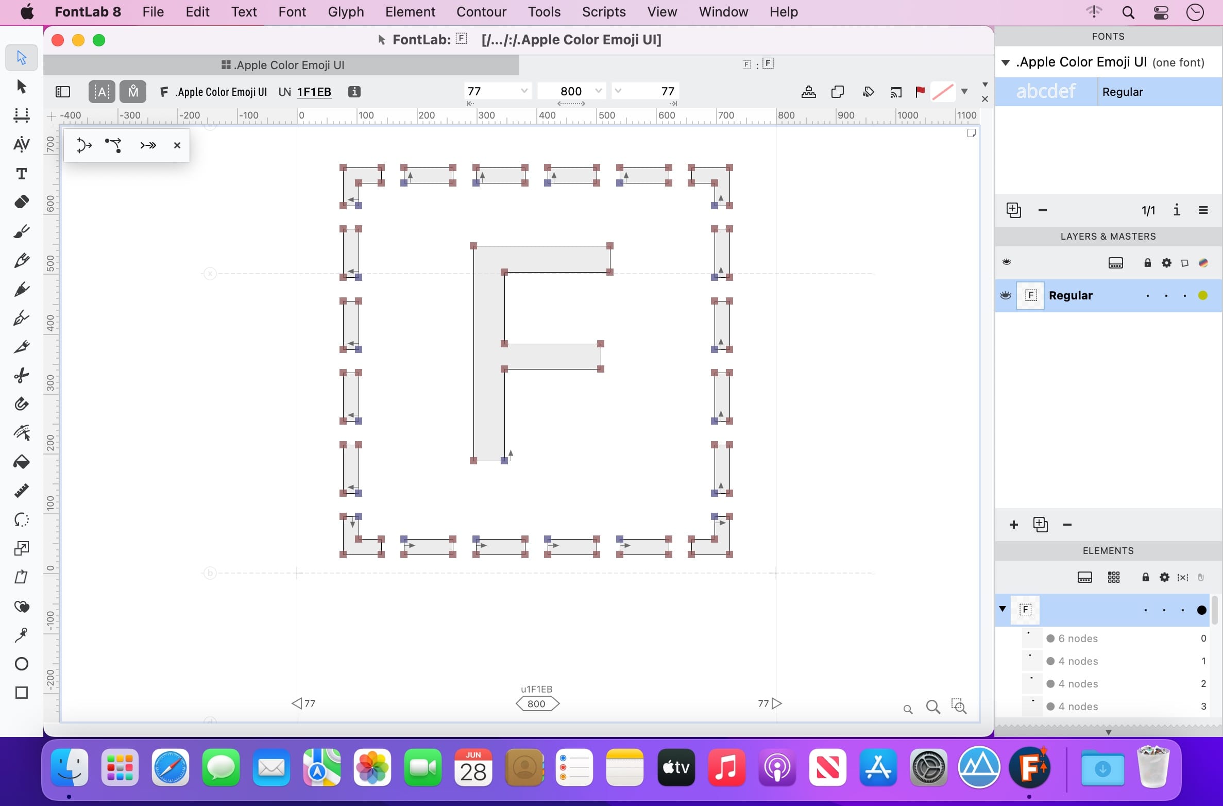Collapse the F element tree in Elements panel
Screen dimensions: 1223x806
(1003, 609)
